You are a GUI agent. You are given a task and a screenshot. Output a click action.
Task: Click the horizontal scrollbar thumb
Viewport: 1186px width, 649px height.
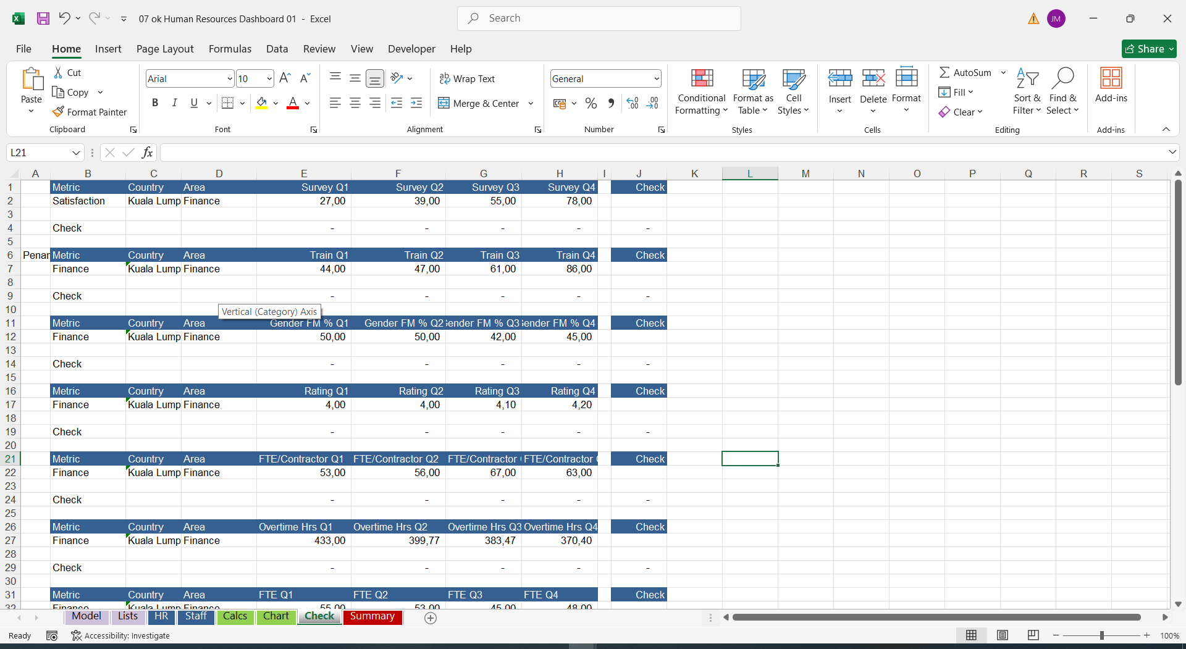coord(936,617)
